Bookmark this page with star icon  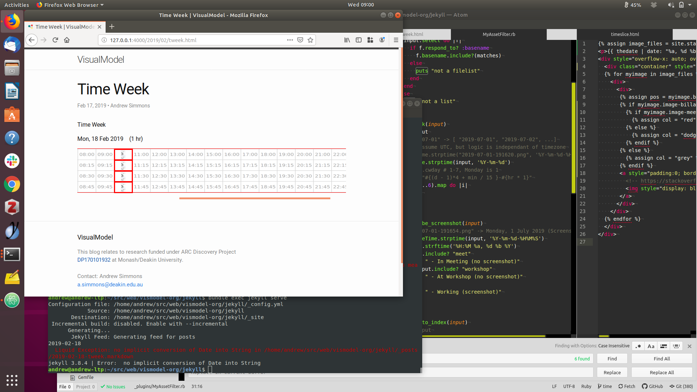pyautogui.click(x=310, y=40)
